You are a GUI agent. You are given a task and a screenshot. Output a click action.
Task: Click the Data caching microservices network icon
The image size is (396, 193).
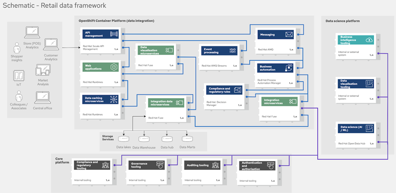(x=114, y=100)
